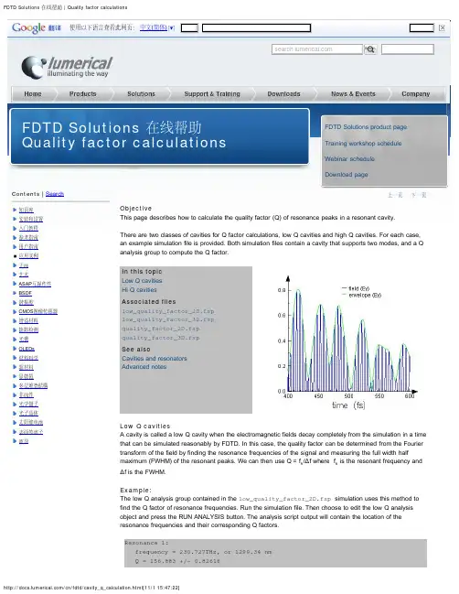
Task: Open the Home menu
Action: [x=33, y=94]
